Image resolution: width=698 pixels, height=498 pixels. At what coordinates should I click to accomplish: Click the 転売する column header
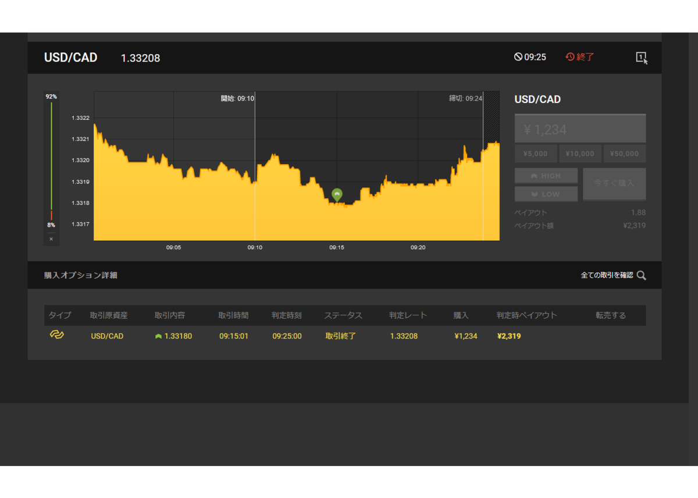(611, 315)
